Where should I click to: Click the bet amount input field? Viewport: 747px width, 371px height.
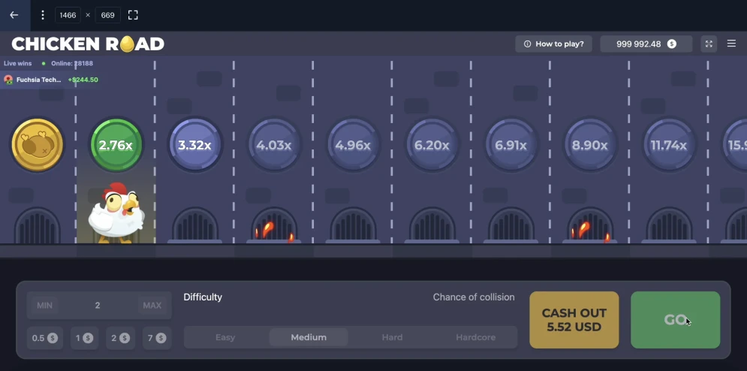[x=98, y=306]
